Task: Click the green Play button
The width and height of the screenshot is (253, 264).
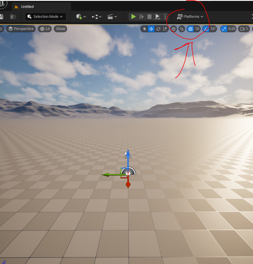Action: pyautogui.click(x=133, y=16)
